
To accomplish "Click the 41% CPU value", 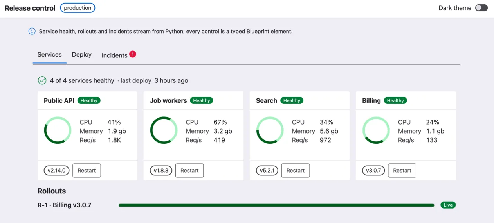I will coord(114,122).
